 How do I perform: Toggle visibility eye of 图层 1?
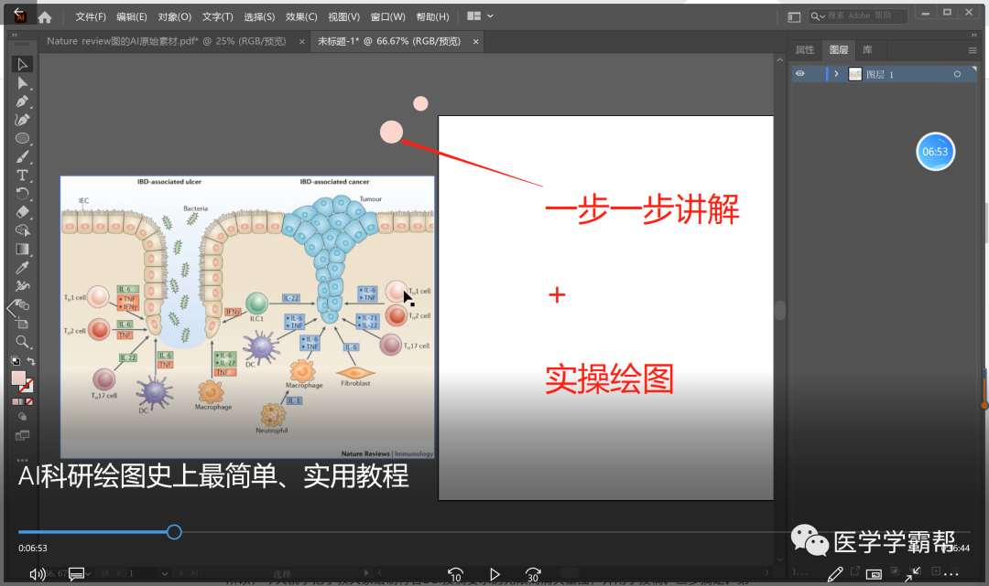coord(799,74)
